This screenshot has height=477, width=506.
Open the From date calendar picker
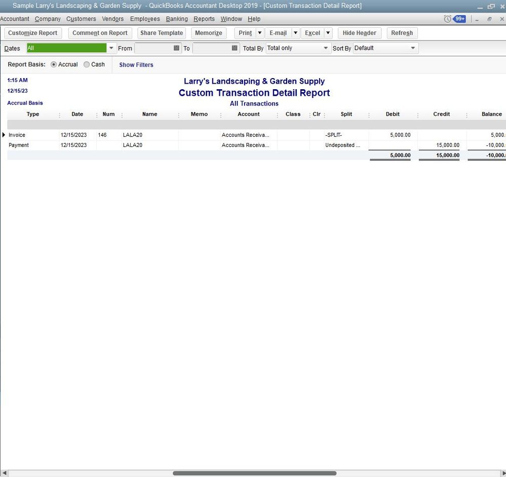[176, 48]
